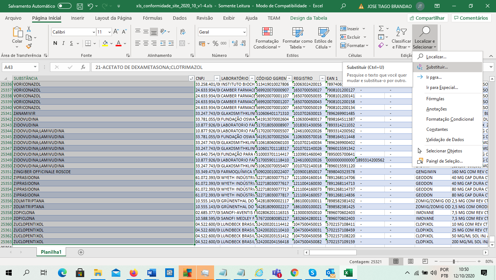Switch to the Dados tab
Image resolution: width=496 pixels, height=280 pixels.
point(180,18)
